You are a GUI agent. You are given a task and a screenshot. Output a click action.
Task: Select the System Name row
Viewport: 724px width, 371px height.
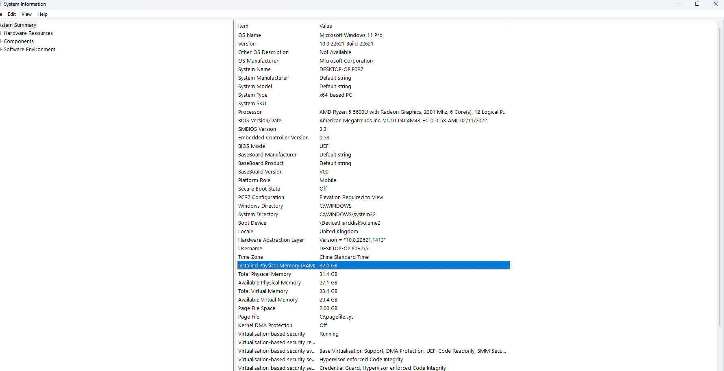tap(373, 69)
